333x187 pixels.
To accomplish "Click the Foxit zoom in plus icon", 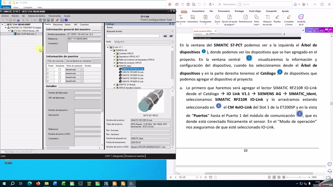I will 309,177.
